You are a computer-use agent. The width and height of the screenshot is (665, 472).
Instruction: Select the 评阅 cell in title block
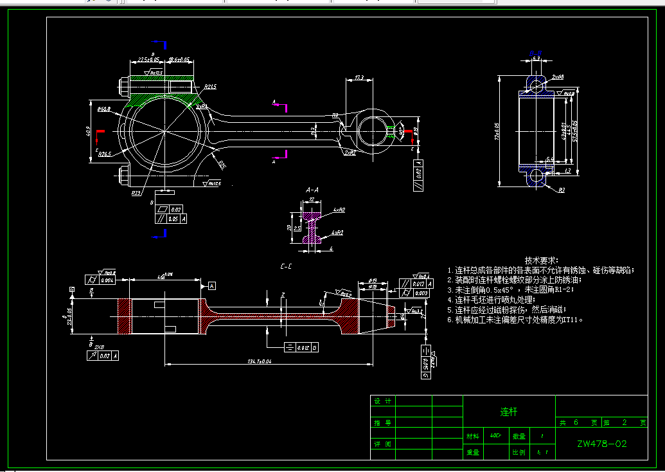(382, 444)
